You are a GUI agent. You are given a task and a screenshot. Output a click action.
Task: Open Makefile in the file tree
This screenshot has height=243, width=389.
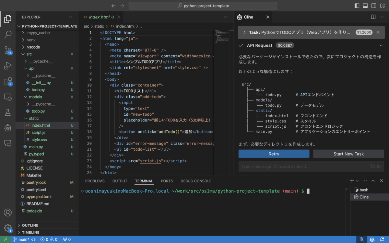coord(47,175)
